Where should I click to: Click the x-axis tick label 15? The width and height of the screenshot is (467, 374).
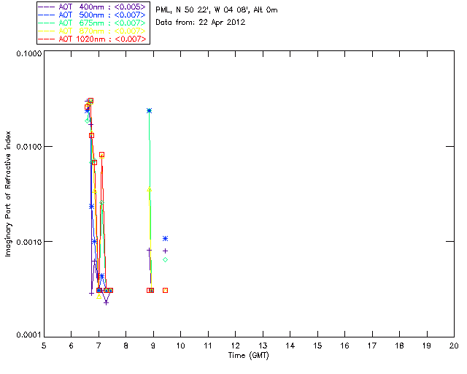(317, 346)
